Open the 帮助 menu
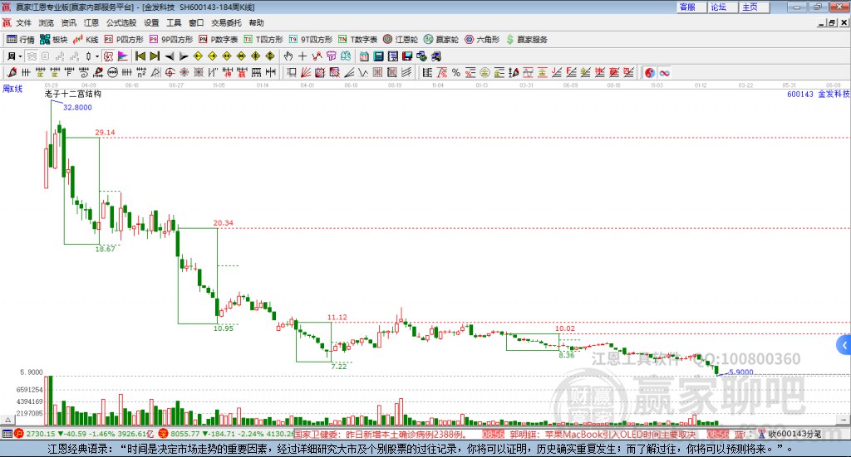This screenshot has width=851, height=457. [x=256, y=22]
